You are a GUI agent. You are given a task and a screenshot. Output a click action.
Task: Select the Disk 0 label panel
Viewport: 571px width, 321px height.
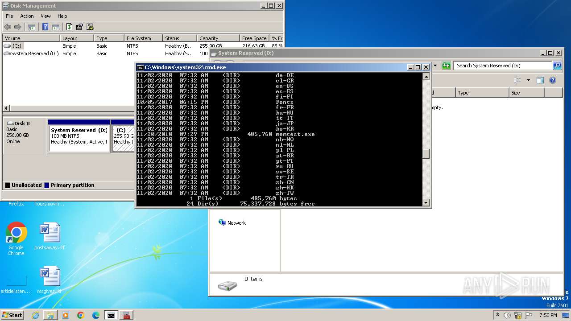point(25,136)
